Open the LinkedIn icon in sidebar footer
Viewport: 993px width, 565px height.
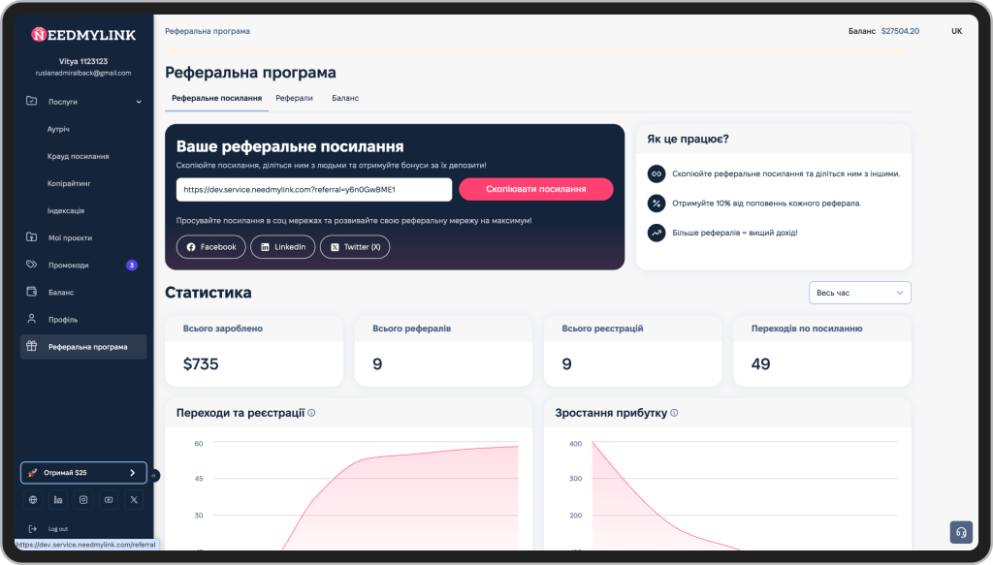58,500
